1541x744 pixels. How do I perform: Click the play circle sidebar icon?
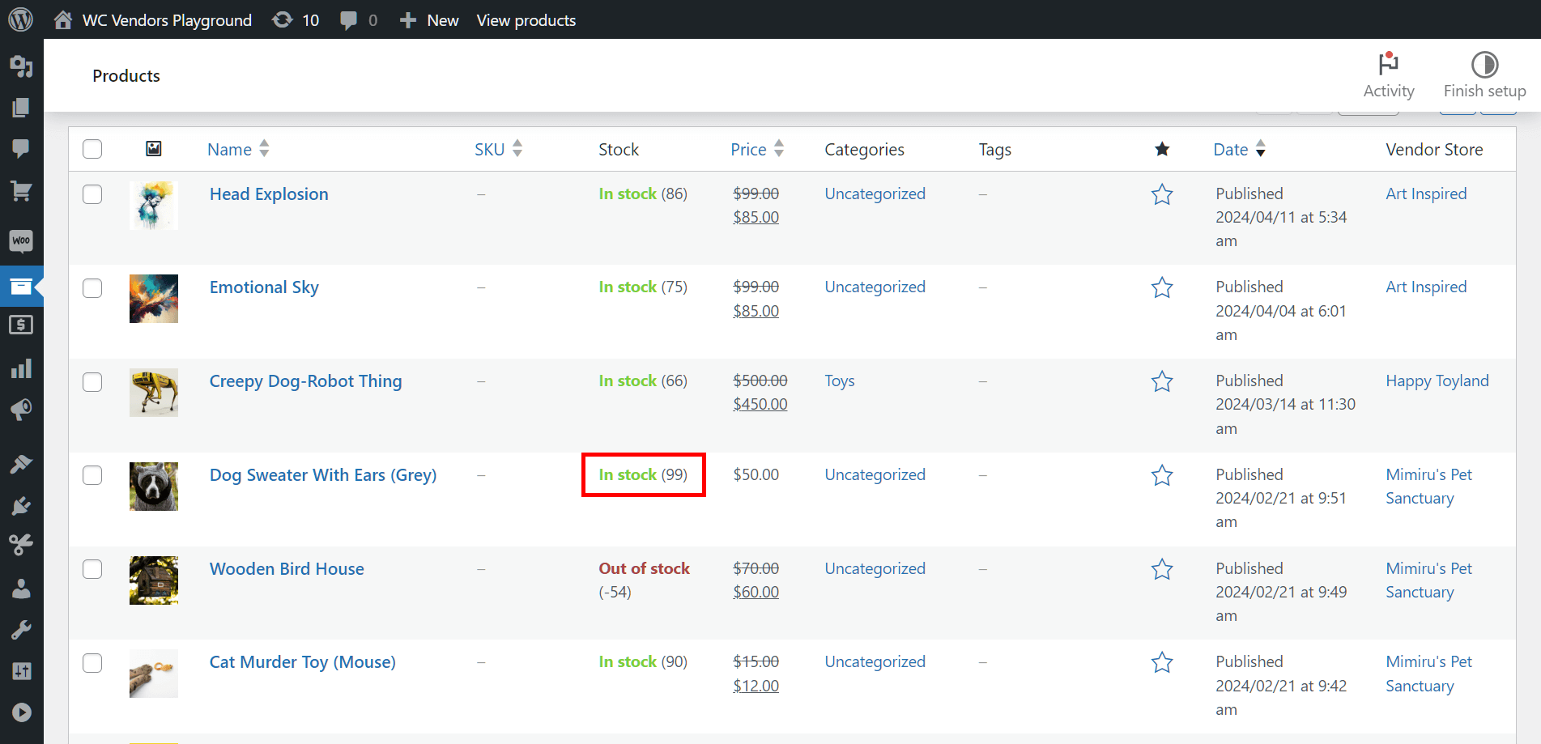pos(21,712)
